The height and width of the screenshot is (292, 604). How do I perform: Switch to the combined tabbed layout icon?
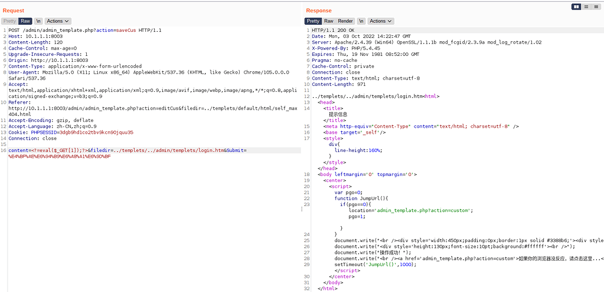pyautogui.click(x=596, y=6)
